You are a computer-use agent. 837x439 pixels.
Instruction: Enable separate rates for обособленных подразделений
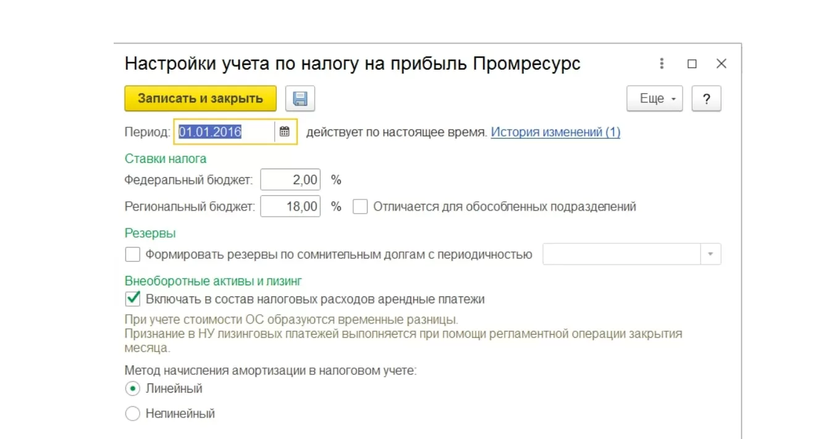coord(360,207)
